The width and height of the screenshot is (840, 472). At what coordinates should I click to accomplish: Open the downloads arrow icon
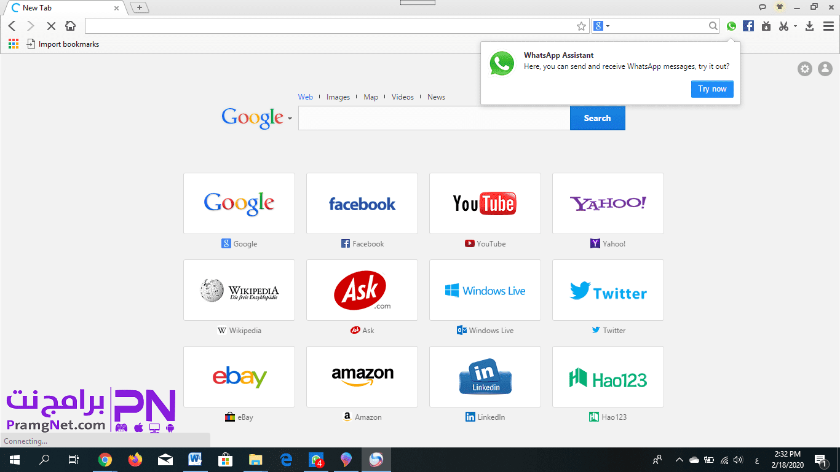(x=810, y=26)
